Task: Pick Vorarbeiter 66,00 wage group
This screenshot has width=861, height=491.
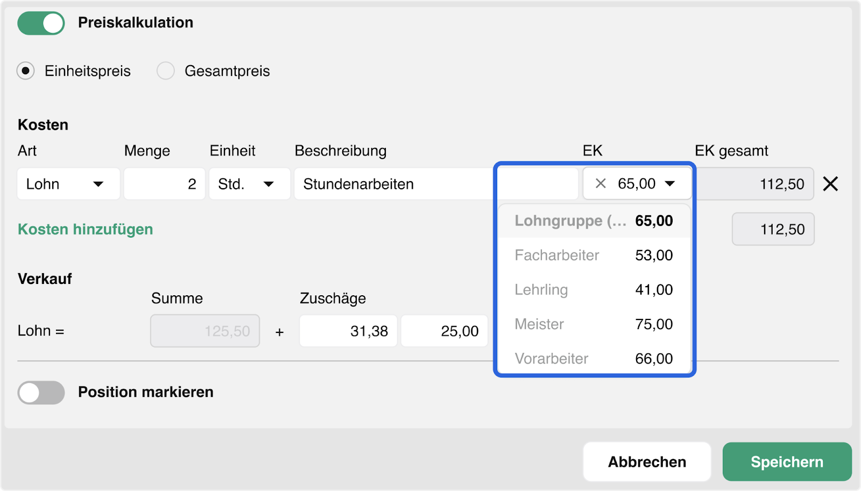Action: click(594, 358)
